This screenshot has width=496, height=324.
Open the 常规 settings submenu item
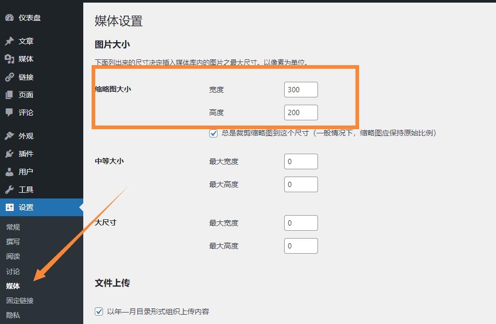(13, 227)
